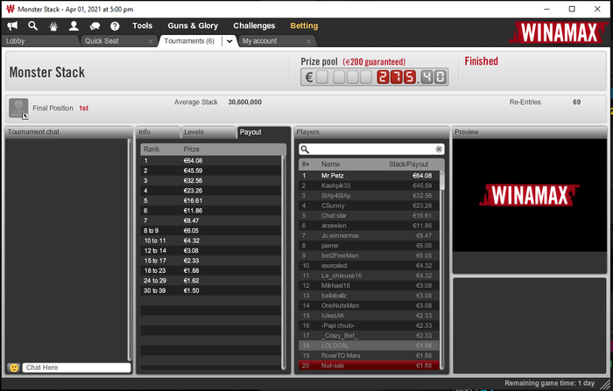
Task: Select player Jo.winnermax row
Action: pyautogui.click(x=369, y=235)
